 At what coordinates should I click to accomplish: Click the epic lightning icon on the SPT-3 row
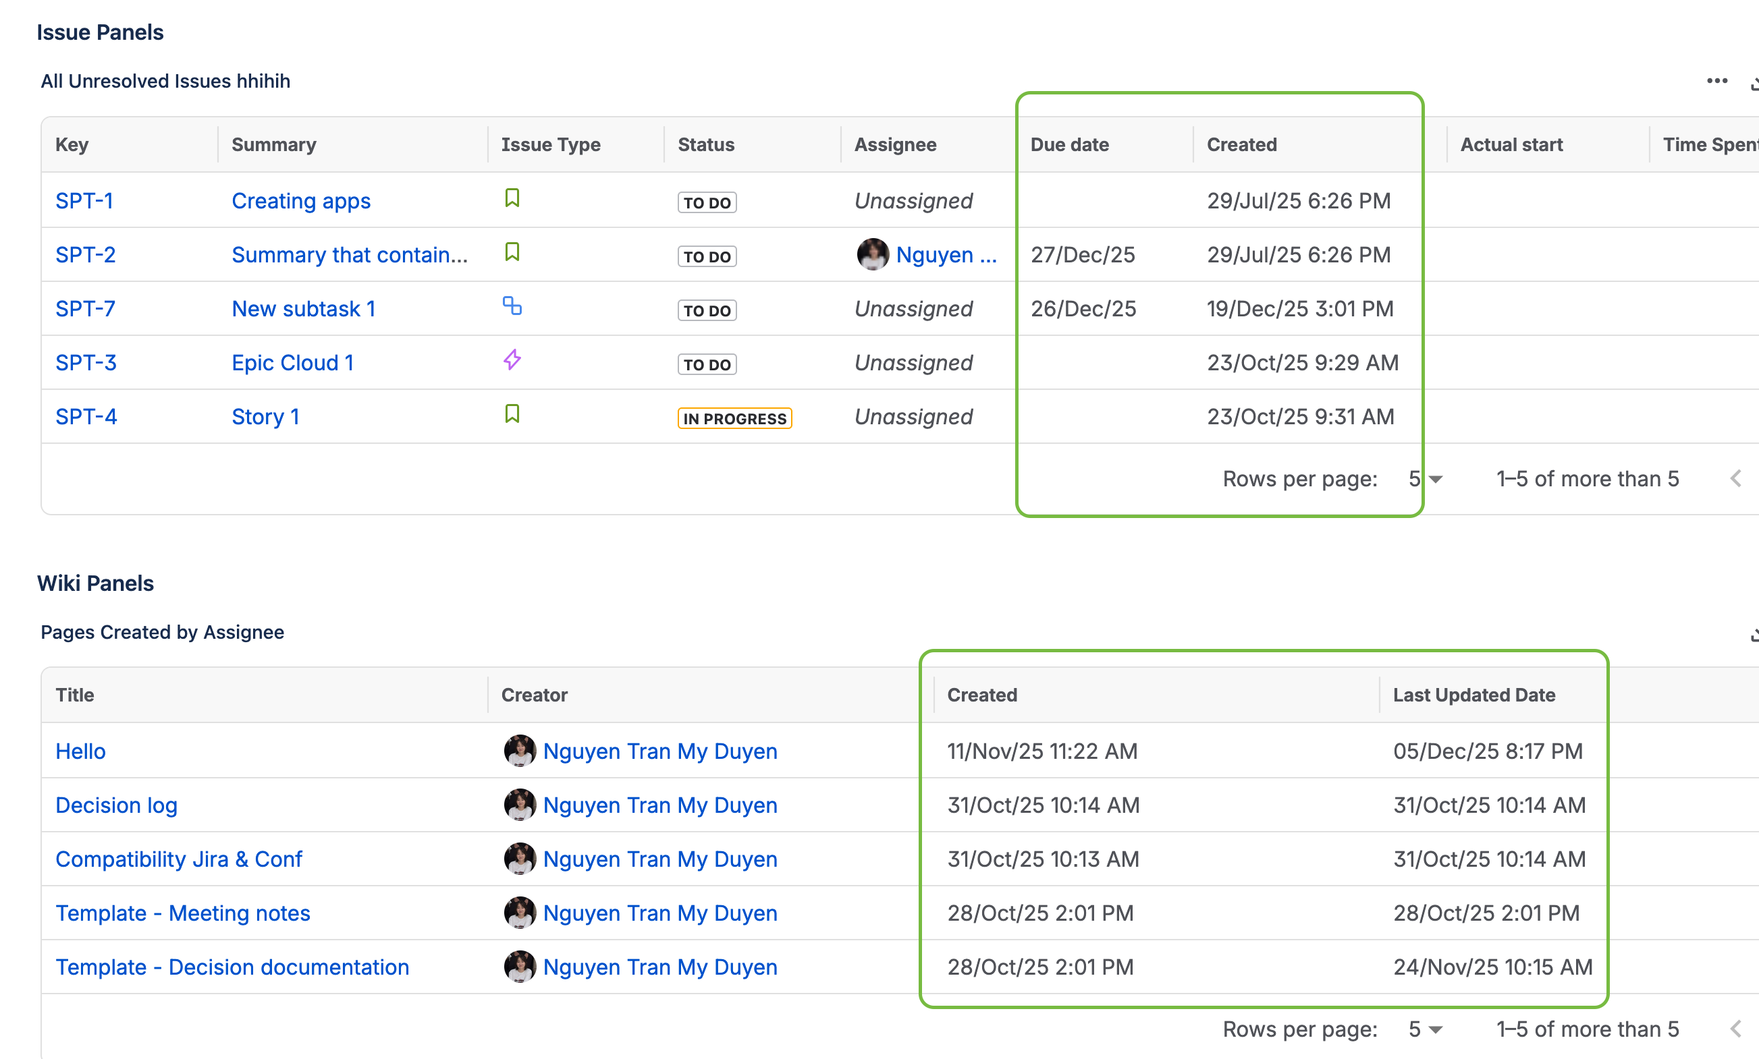coord(512,360)
